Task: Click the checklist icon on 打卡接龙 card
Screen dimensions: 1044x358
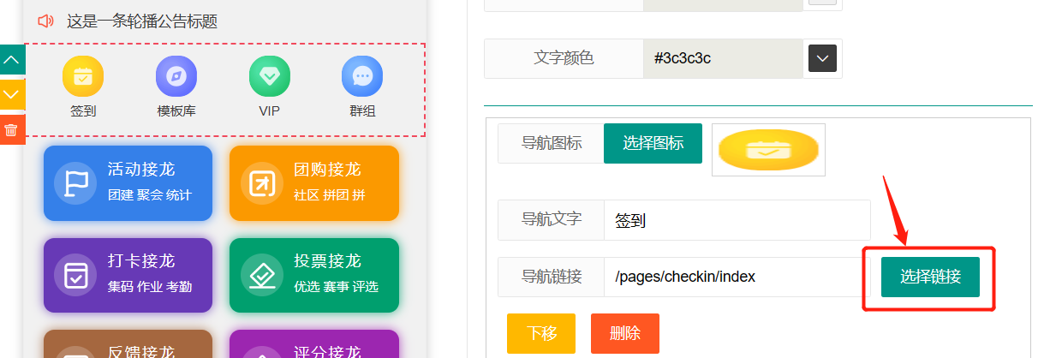Action: [x=77, y=276]
